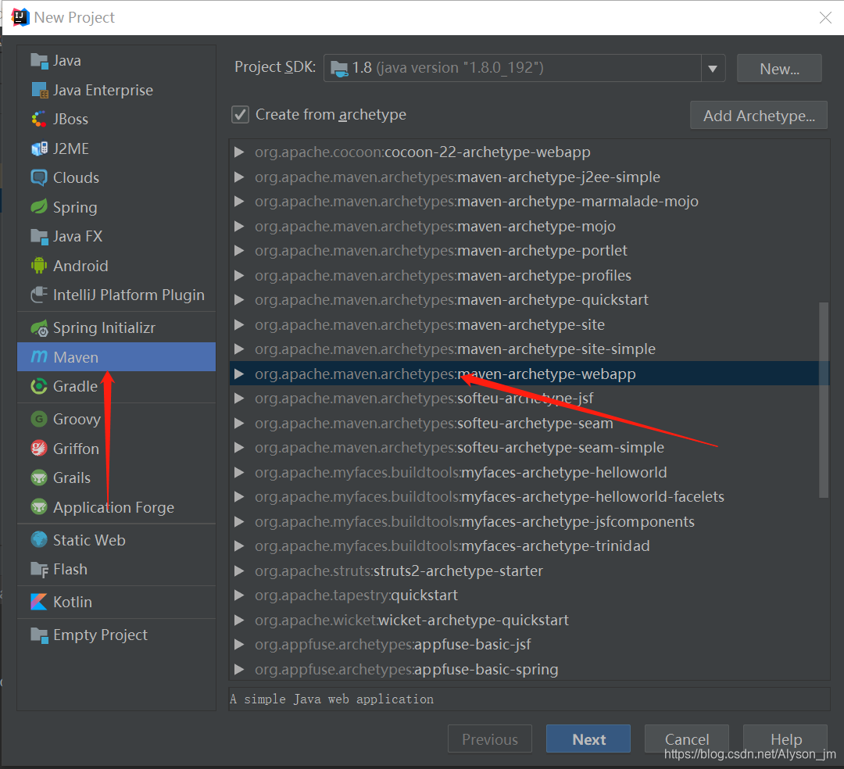
Task: Cancel the New Project dialog
Action: click(687, 739)
